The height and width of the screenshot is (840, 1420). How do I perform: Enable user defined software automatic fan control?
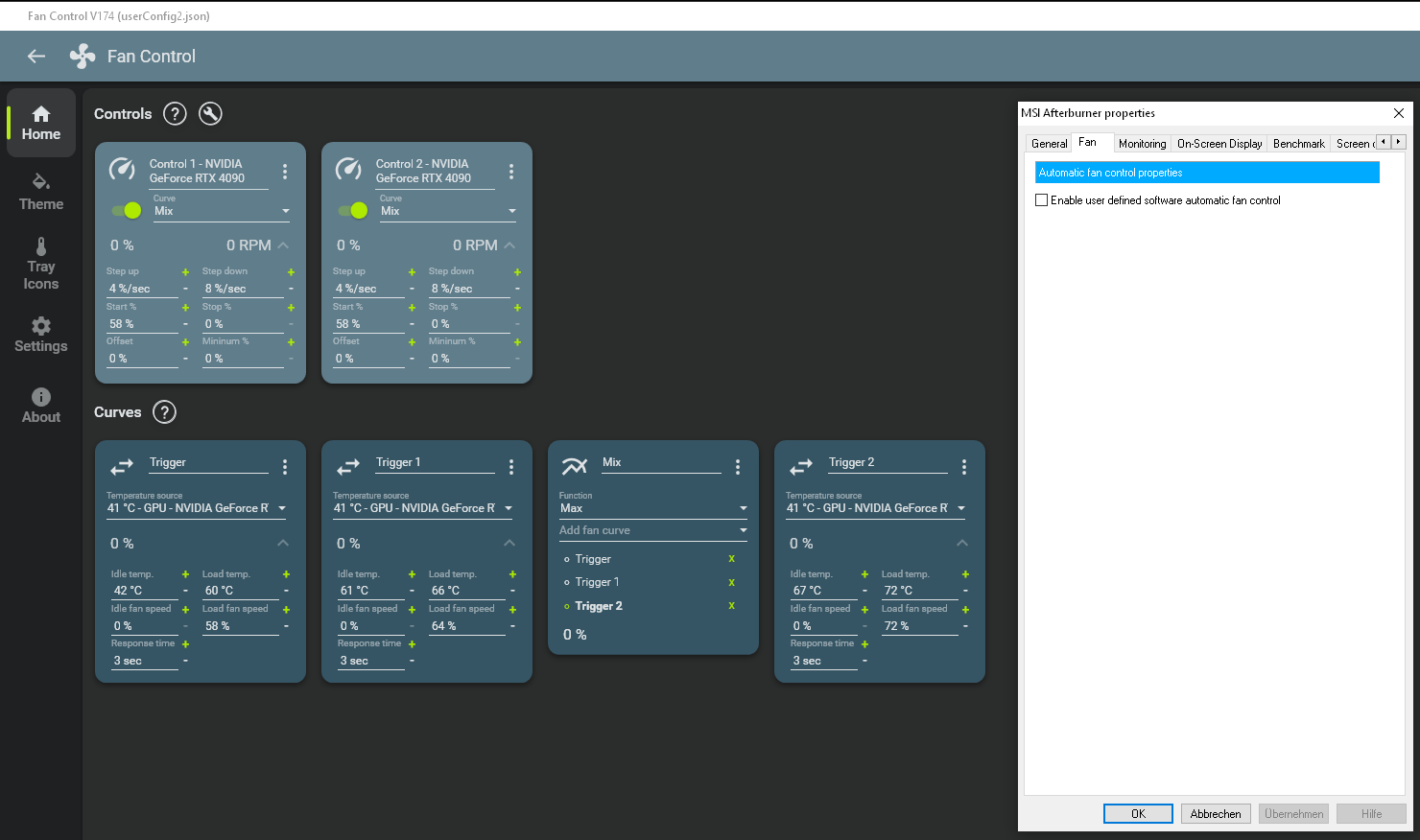click(x=1041, y=200)
